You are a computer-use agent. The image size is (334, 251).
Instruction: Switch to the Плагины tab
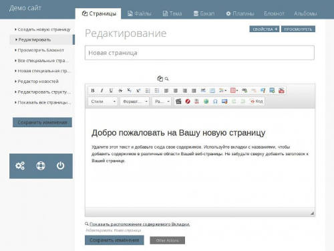tap(240, 13)
